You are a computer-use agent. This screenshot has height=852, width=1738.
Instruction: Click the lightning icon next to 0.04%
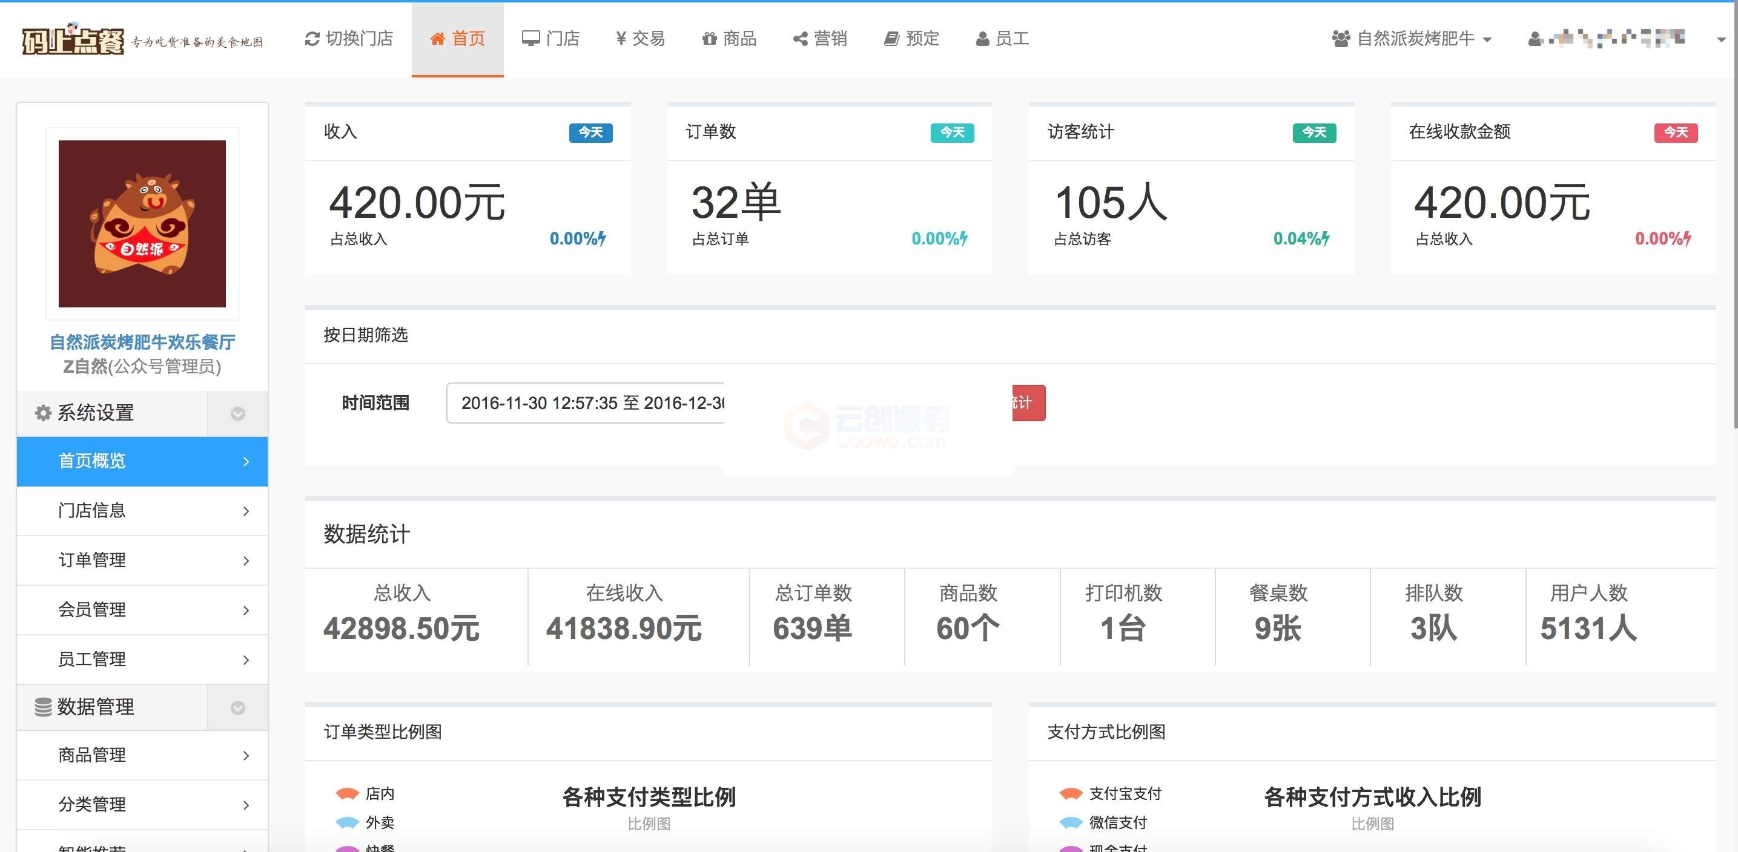(1325, 238)
